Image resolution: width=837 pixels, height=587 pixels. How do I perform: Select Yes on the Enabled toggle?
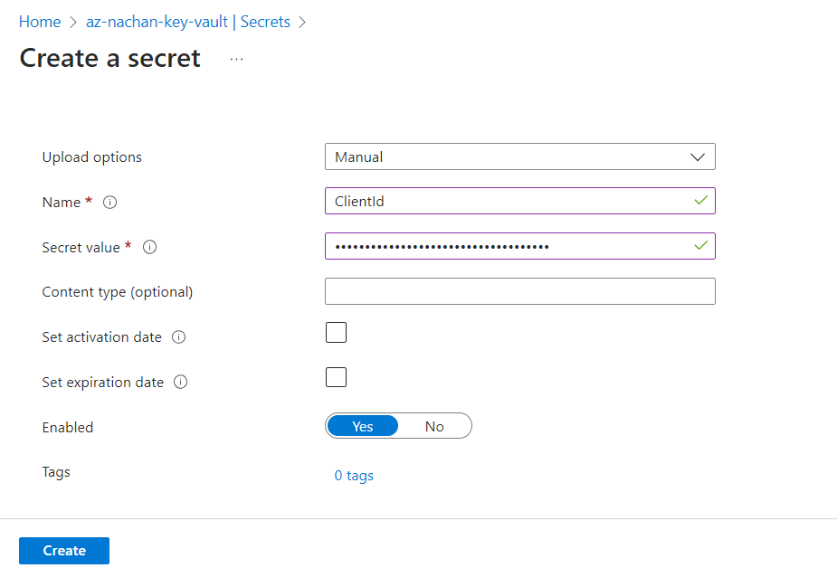pyautogui.click(x=363, y=426)
